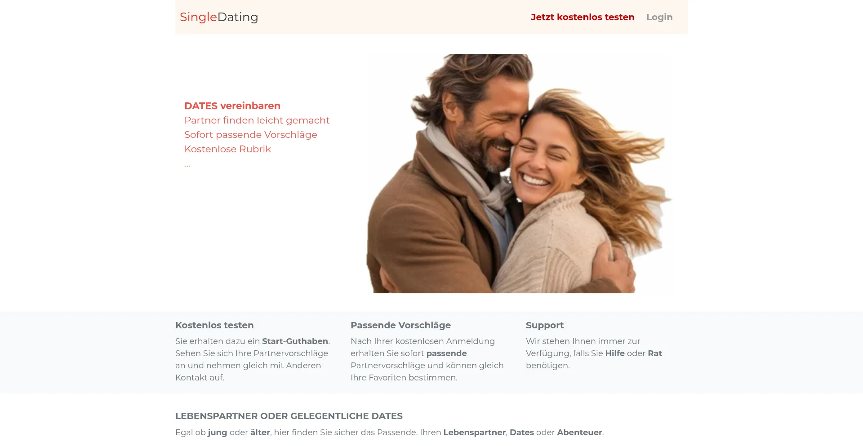The height and width of the screenshot is (446, 863).
Task: Click bold Lebenspartner in bottom paragraph
Action: pos(474,433)
